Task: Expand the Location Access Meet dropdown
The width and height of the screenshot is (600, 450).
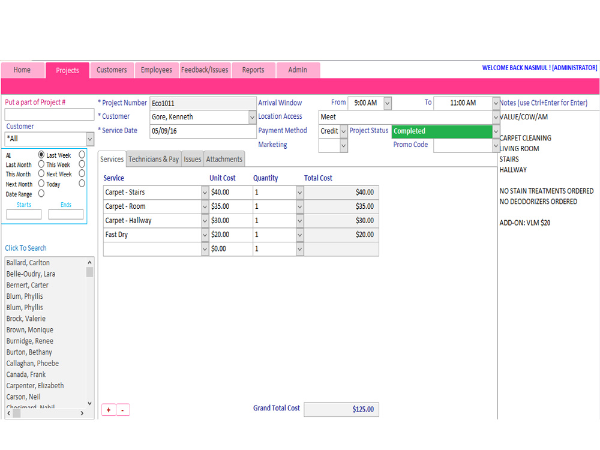Action: point(496,117)
